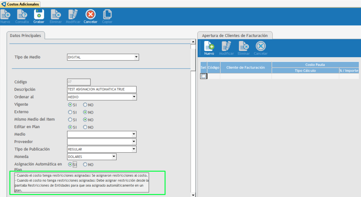The height and width of the screenshot is (197, 361).
Task: Click Eliminar icon in the main toolbar
Action: pos(56,15)
